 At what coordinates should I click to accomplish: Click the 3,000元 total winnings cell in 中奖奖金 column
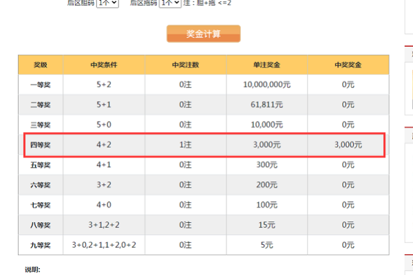(x=348, y=145)
